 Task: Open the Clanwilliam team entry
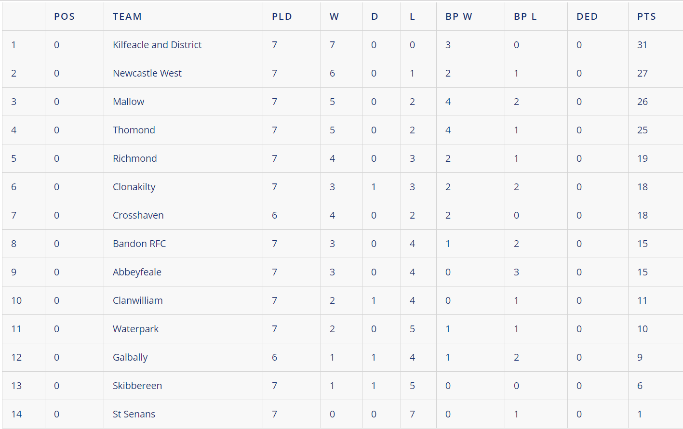point(137,300)
